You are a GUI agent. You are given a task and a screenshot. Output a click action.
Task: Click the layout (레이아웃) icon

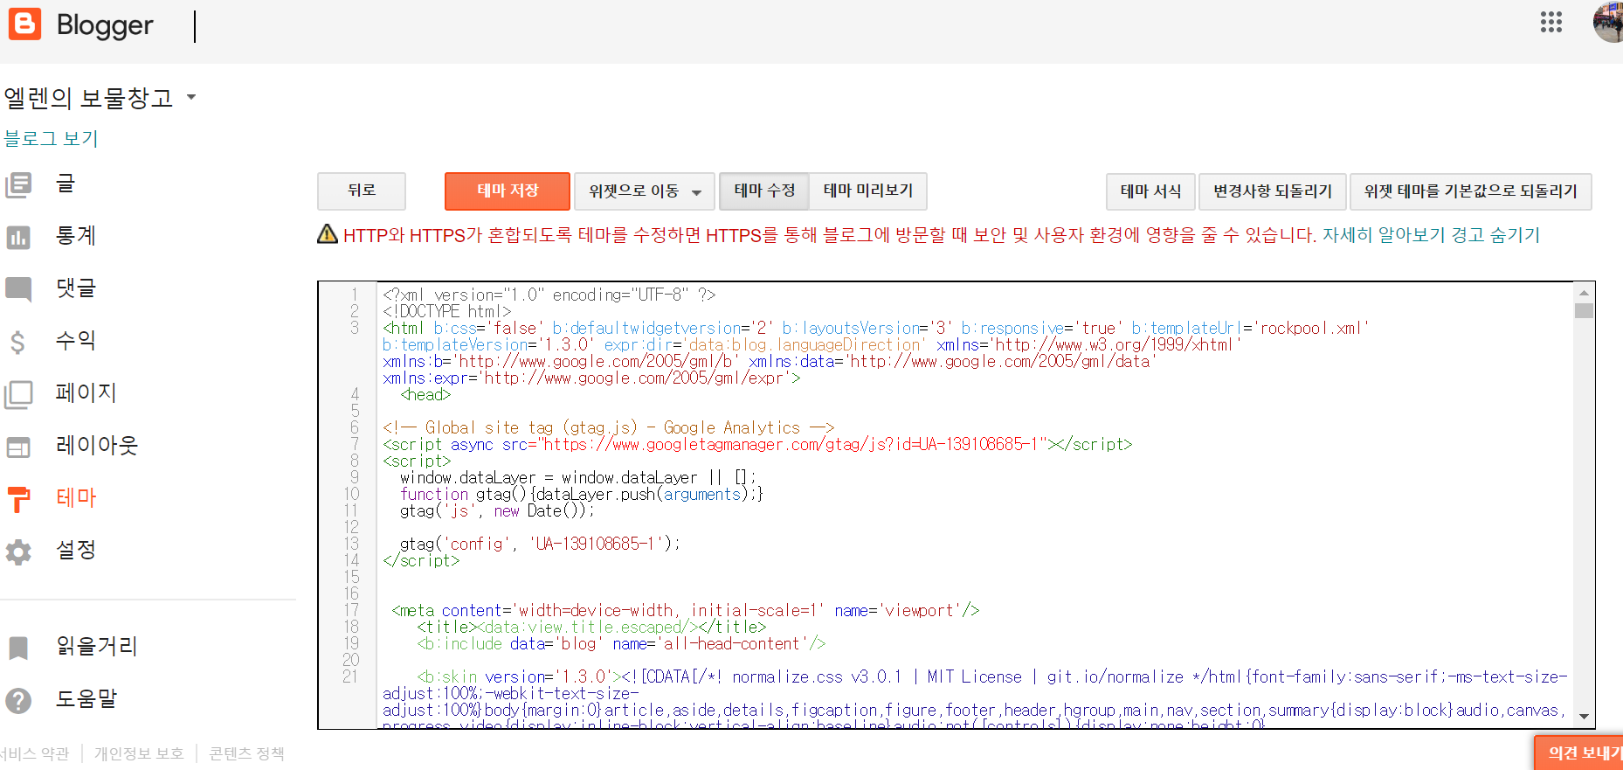pyautogui.click(x=18, y=447)
